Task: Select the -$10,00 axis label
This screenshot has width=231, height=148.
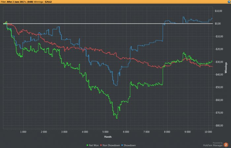Action: tap(218, 37)
